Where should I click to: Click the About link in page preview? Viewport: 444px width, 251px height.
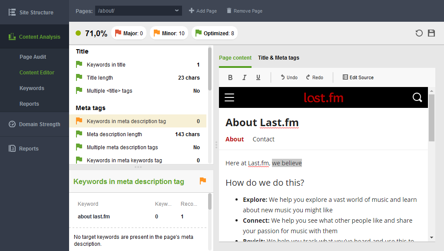(x=235, y=139)
